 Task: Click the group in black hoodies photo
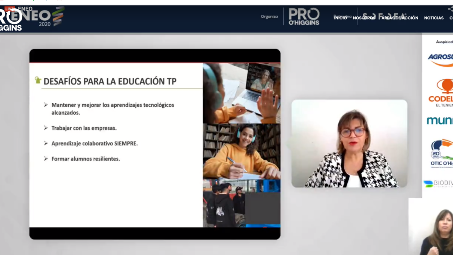[x=242, y=203]
